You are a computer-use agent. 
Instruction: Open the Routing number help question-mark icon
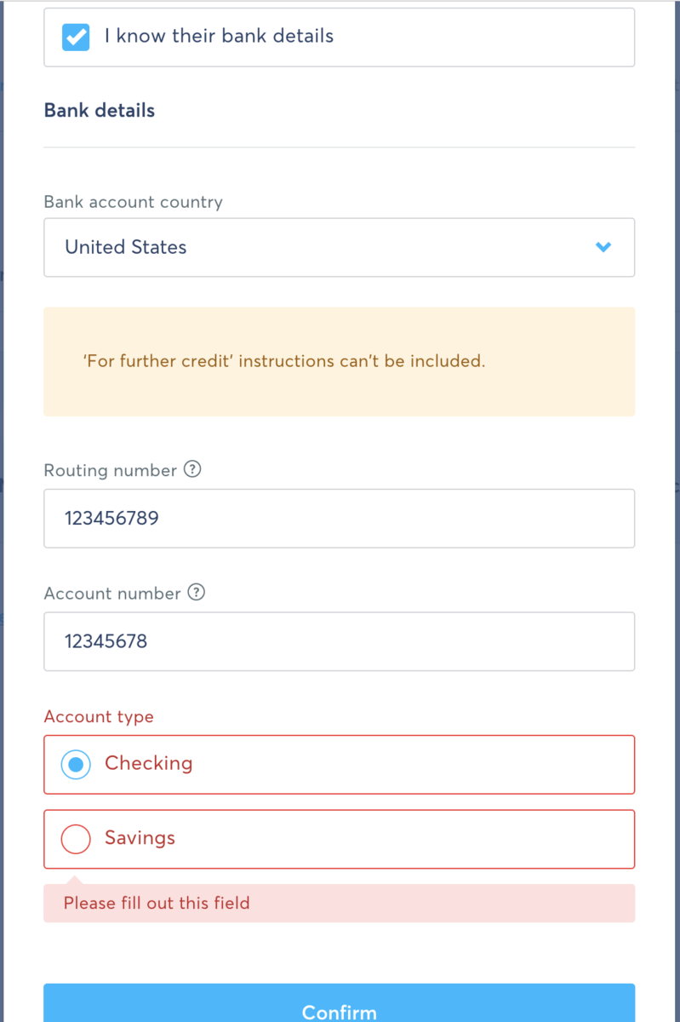click(193, 469)
